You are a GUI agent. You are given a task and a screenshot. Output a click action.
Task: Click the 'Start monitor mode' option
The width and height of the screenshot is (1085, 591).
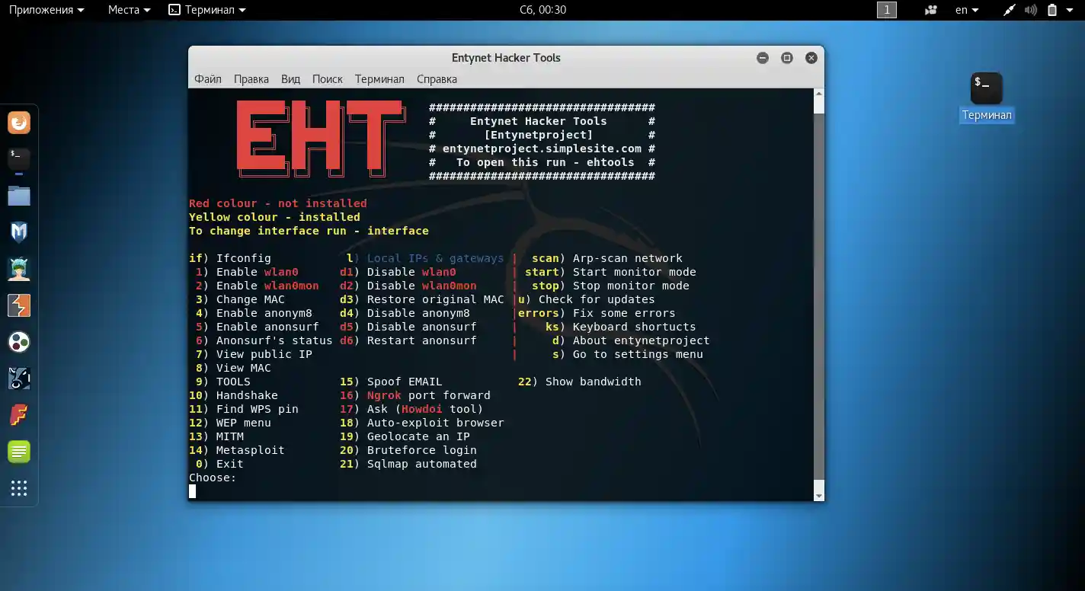pos(635,272)
